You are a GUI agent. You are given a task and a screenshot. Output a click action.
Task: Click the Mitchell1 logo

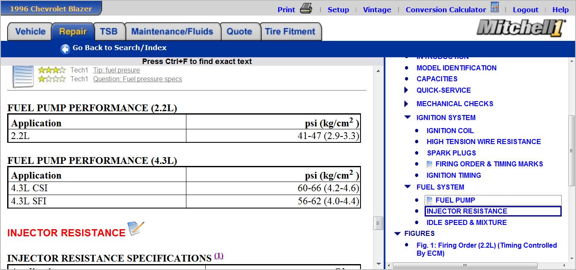(521, 29)
